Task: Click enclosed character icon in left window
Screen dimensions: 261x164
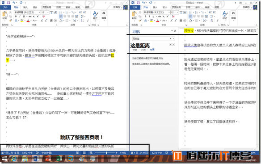Action: click(x=55, y=21)
